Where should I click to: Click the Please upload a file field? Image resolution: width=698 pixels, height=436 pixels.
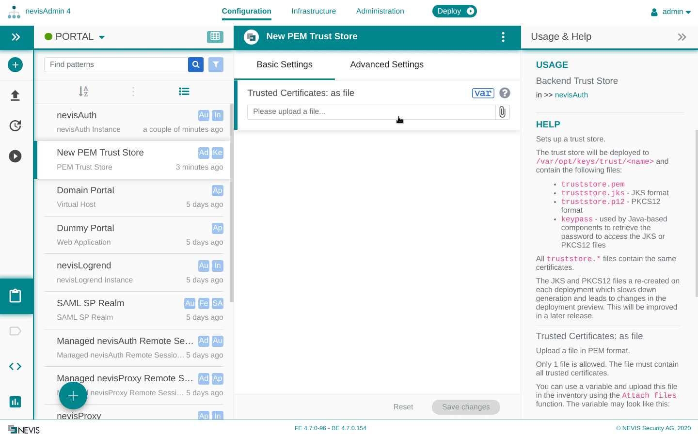click(371, 112)
